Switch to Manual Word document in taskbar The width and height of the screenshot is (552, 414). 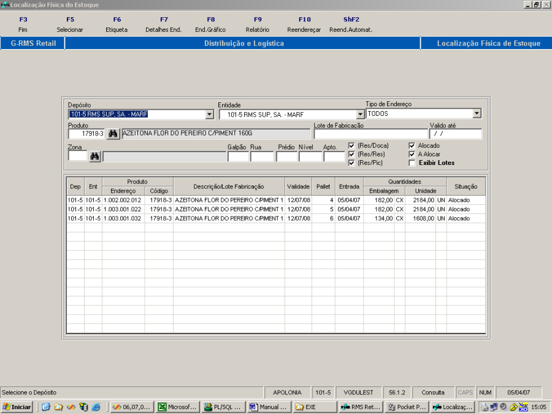pos(269,407)
